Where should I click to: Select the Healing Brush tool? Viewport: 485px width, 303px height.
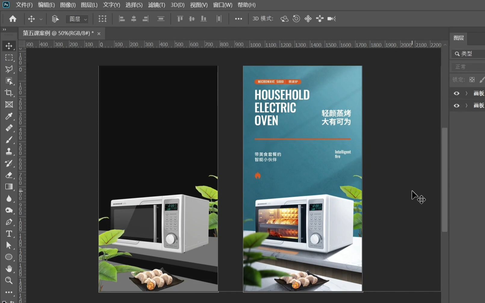click(x=9, y=128)
